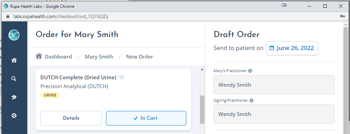Click info icon beside Mary's Practitioner

click(x=250, y=71)
